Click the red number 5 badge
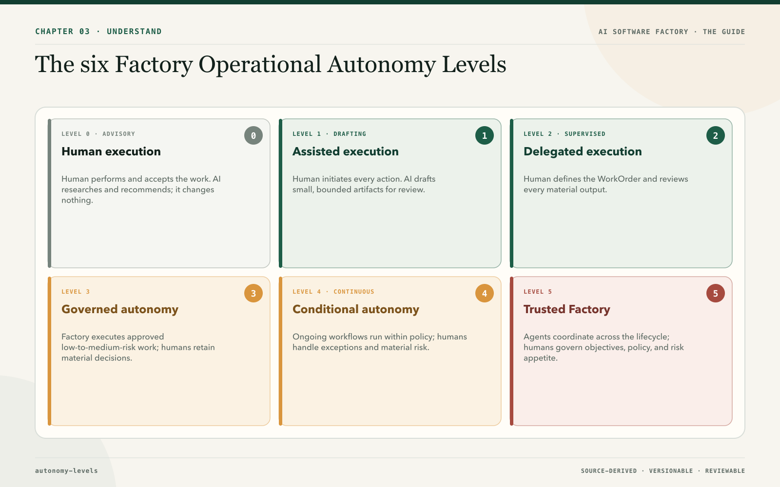This screenshot has width=780, height=487. pos(716,293)
